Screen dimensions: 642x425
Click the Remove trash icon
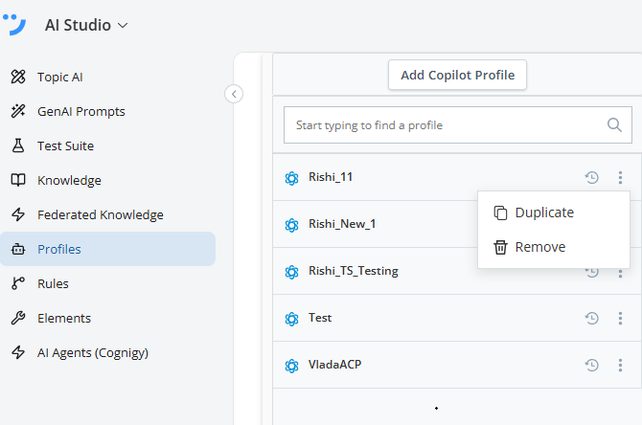tap(500, 247)
